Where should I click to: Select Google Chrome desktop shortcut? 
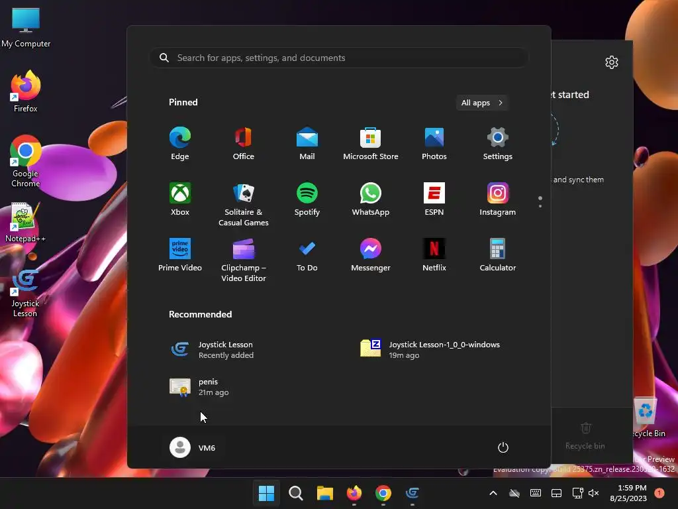point(26,161)
